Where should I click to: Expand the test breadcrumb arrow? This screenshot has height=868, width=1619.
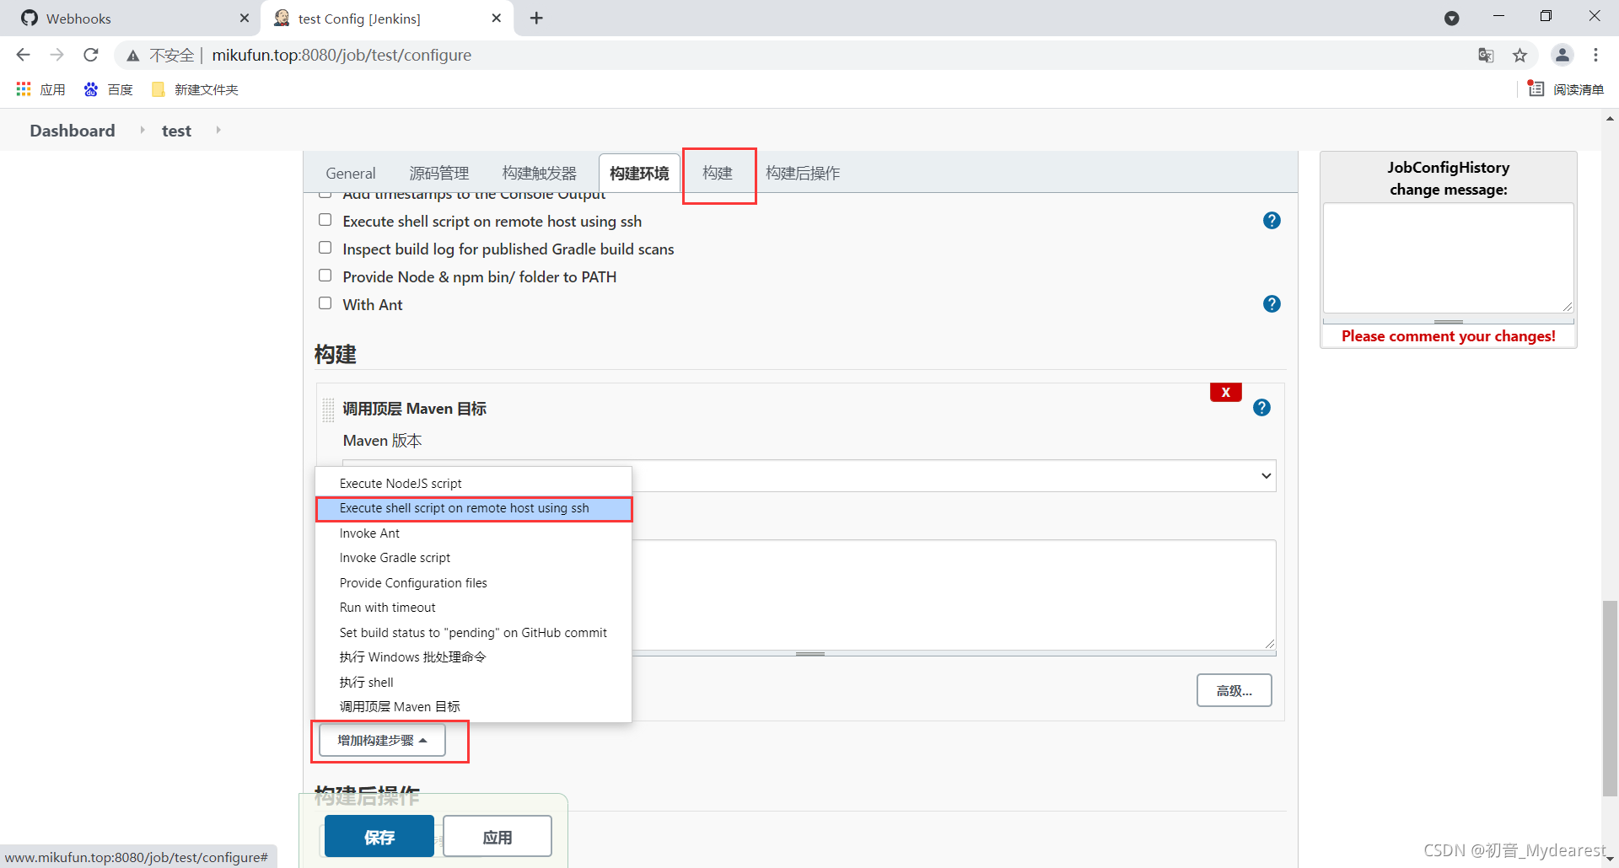[218, 130]
